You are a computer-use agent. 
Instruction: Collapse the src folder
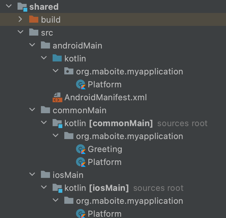coord(20,32)
